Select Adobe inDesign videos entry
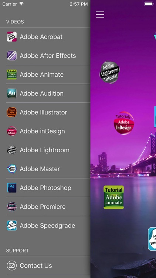Viewport: 156px width, 278px height. (45, 131)
